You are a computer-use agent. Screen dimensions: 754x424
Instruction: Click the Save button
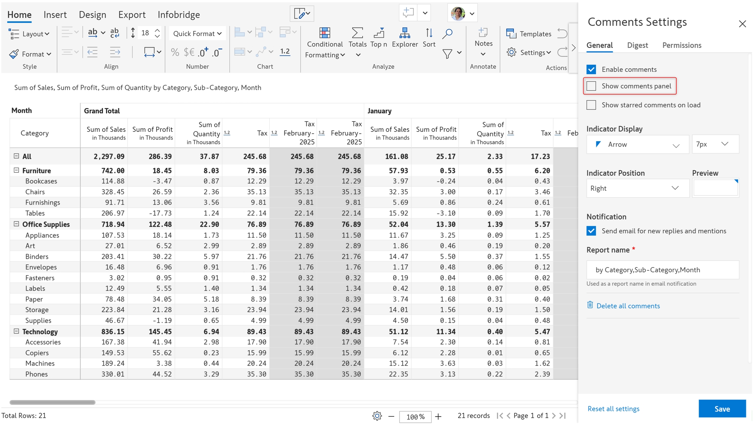pyautogui.click(x=722, y=409)
